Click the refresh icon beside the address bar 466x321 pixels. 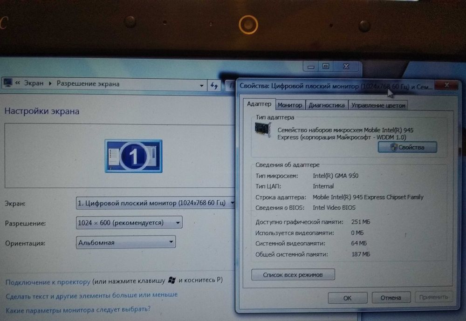tap(214, 86)
